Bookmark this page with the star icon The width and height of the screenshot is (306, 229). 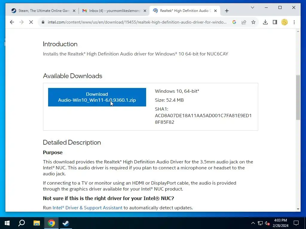[x=253, y=22]
